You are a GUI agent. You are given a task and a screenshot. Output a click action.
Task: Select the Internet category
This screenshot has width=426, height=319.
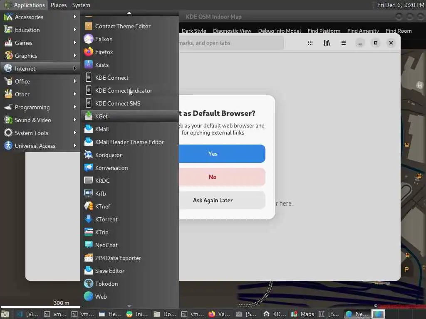click(40, 69)
